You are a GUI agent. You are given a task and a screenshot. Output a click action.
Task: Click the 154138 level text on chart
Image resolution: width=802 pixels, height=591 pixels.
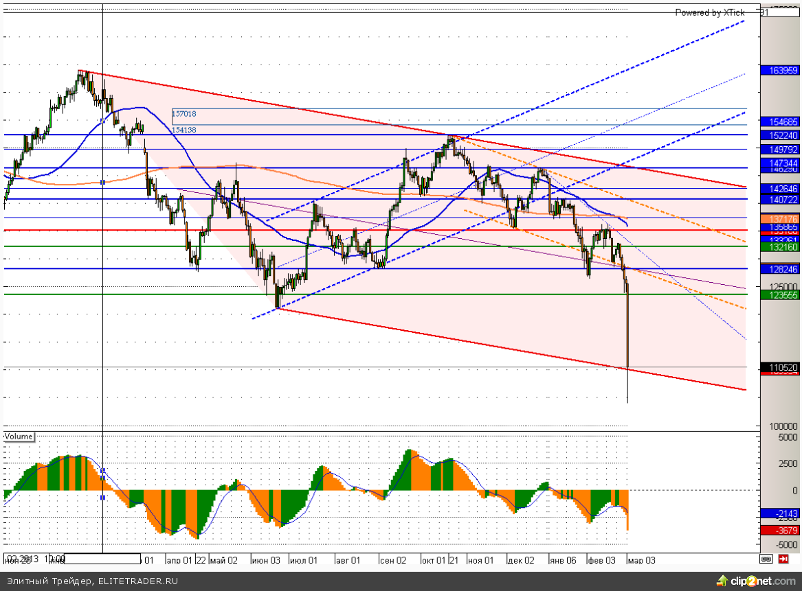[x=184, y=130]
